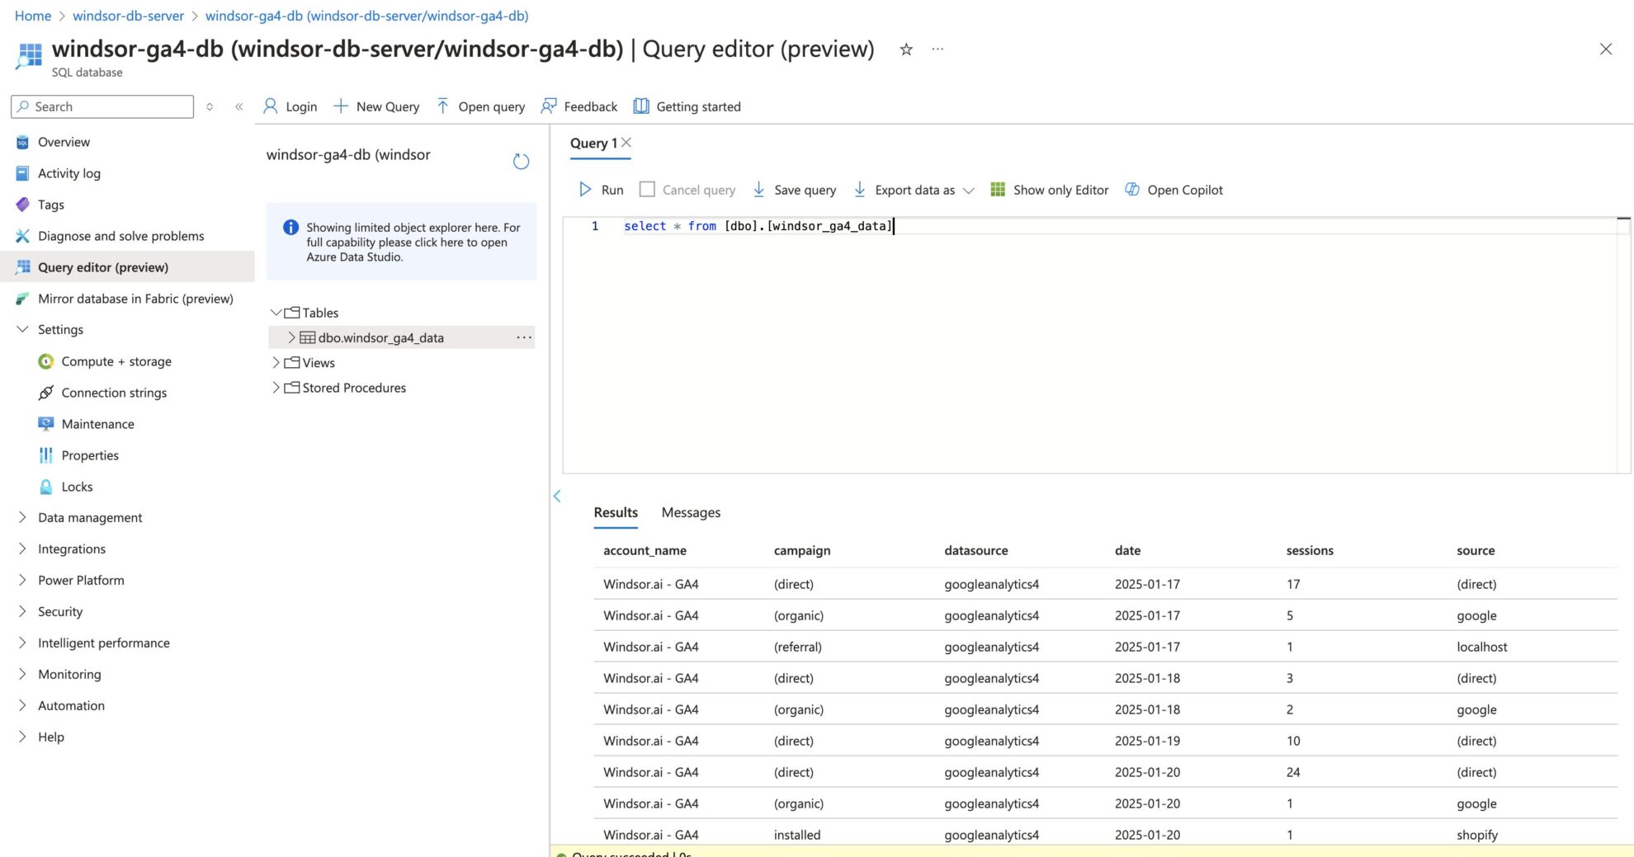Open Overview in the sidebar
Viewport: 1634px width, 857px height.
tap(64, 142)
